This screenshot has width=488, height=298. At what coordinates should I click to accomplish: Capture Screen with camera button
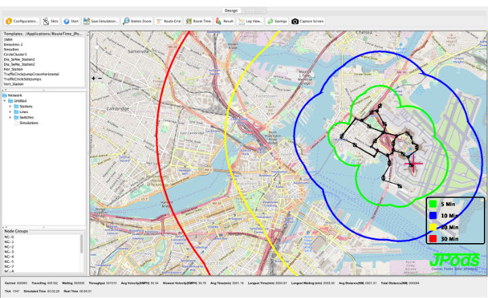point(308,21)
